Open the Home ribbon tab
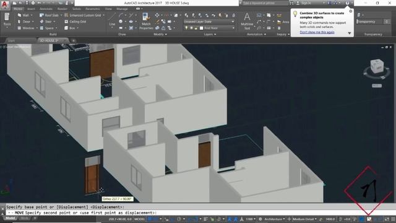Screen dimensions: 396x223 click(x=18, y=9)
